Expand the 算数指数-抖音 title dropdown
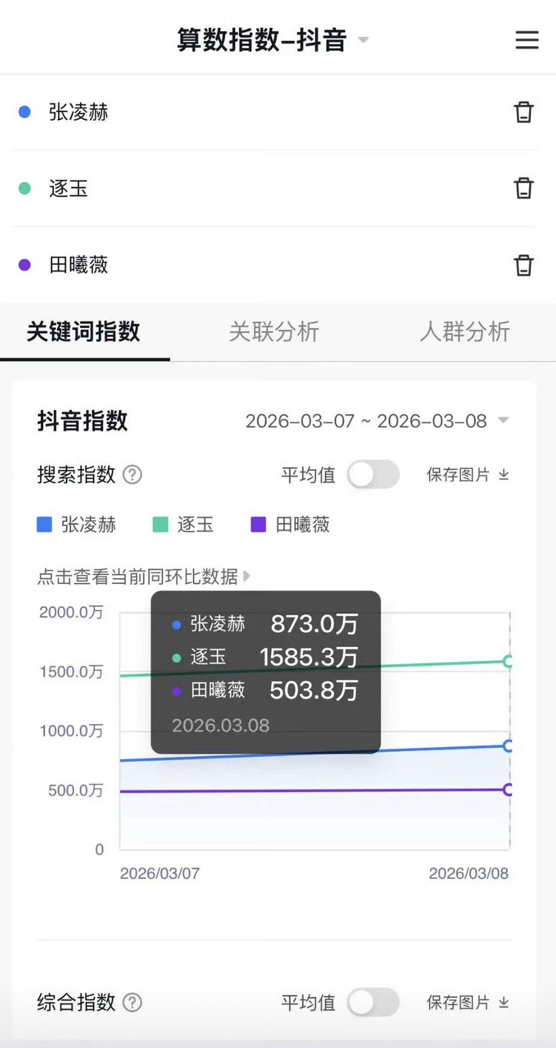Image resolution: width=556 pixels, height=1048 pixels. coord(363,40)
